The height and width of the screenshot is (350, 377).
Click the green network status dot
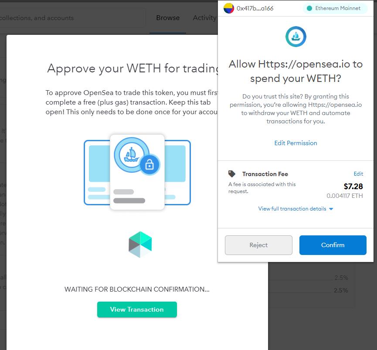coord(309,8)
